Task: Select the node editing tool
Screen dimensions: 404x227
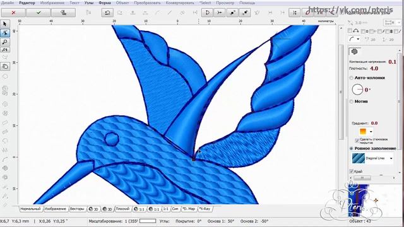Action: click(x=5, y=33)
